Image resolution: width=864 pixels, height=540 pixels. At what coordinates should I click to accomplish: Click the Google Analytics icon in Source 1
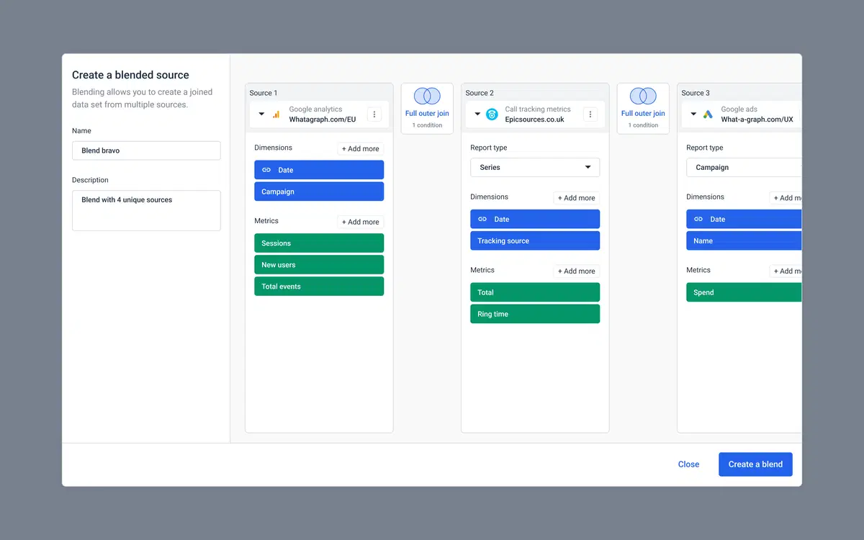point(277,114)
